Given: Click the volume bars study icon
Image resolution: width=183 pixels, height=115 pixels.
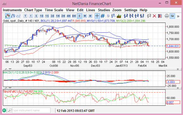Looking at the screenshot, I should [119, 16].
